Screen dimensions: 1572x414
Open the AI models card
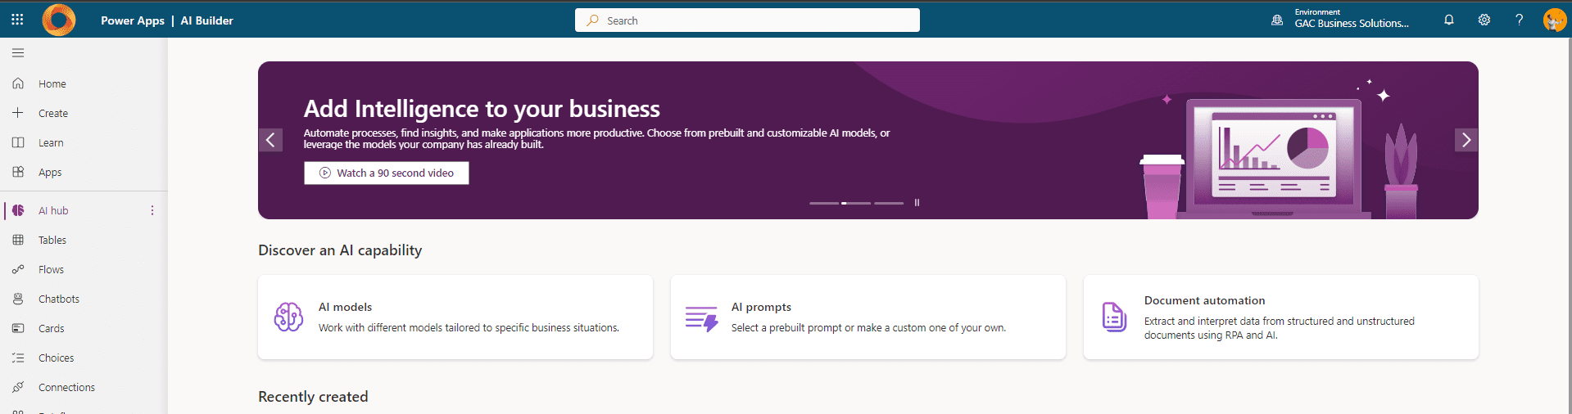(455, 317)
